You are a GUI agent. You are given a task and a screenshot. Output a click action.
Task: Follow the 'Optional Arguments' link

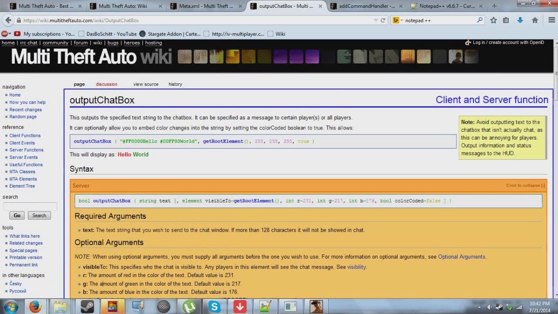pyautogui.click(x=462, y=257)
